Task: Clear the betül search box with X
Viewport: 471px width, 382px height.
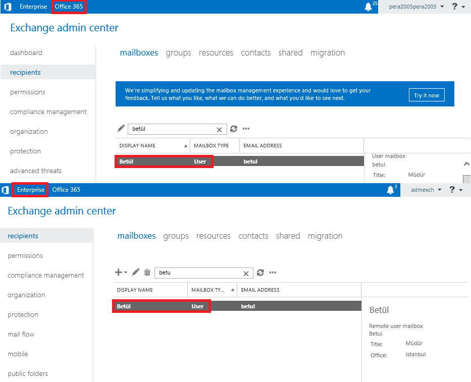Action: [x=219, y=129]
